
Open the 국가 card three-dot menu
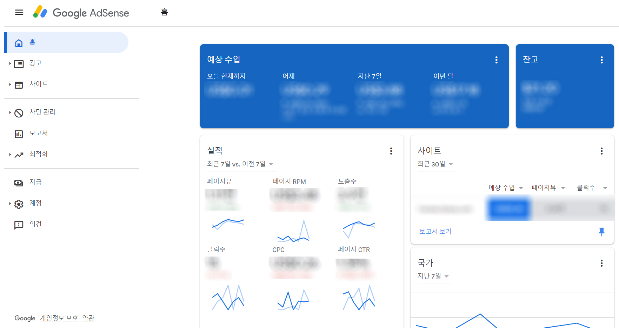click(x=601, y=263)
